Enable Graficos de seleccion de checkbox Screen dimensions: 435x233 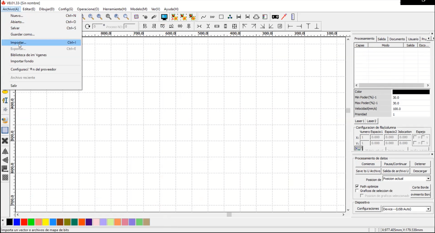click(357, 191)
